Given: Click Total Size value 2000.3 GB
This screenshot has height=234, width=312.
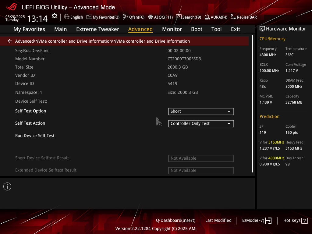Looking at the screenshot, I should (x=178, y=67).
